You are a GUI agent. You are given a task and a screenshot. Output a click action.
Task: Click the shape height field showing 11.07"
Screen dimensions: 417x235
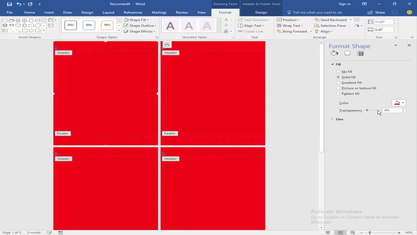pos(384,22)
